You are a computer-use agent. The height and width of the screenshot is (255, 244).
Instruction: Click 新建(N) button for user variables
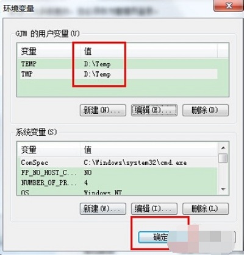(x=103, y=110)
